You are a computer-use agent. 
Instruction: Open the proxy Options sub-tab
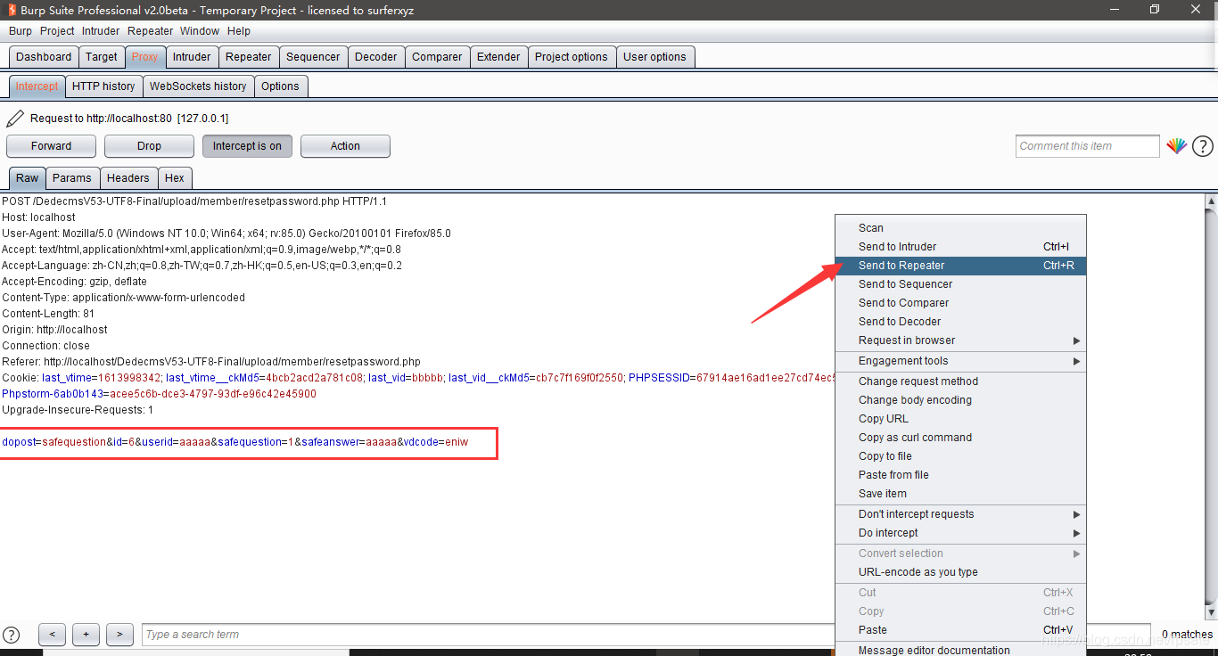tap(281, 86)
